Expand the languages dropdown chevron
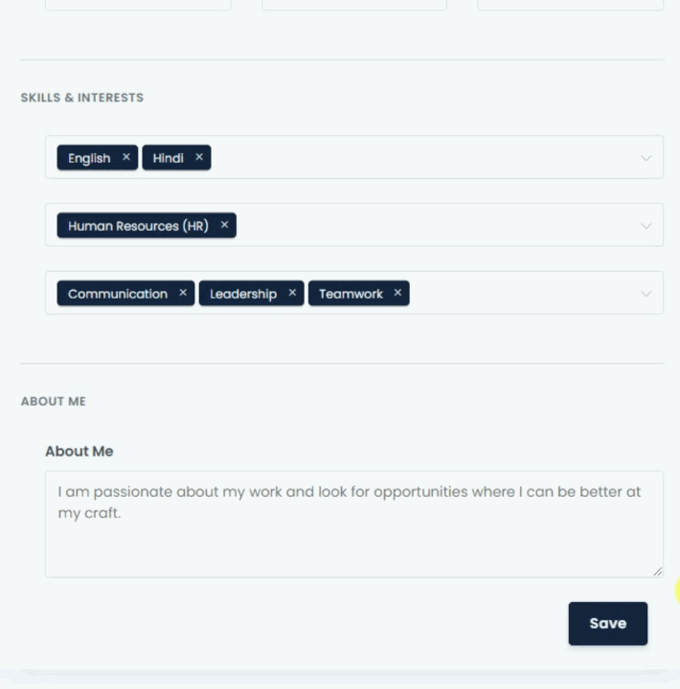 [646, 158]
